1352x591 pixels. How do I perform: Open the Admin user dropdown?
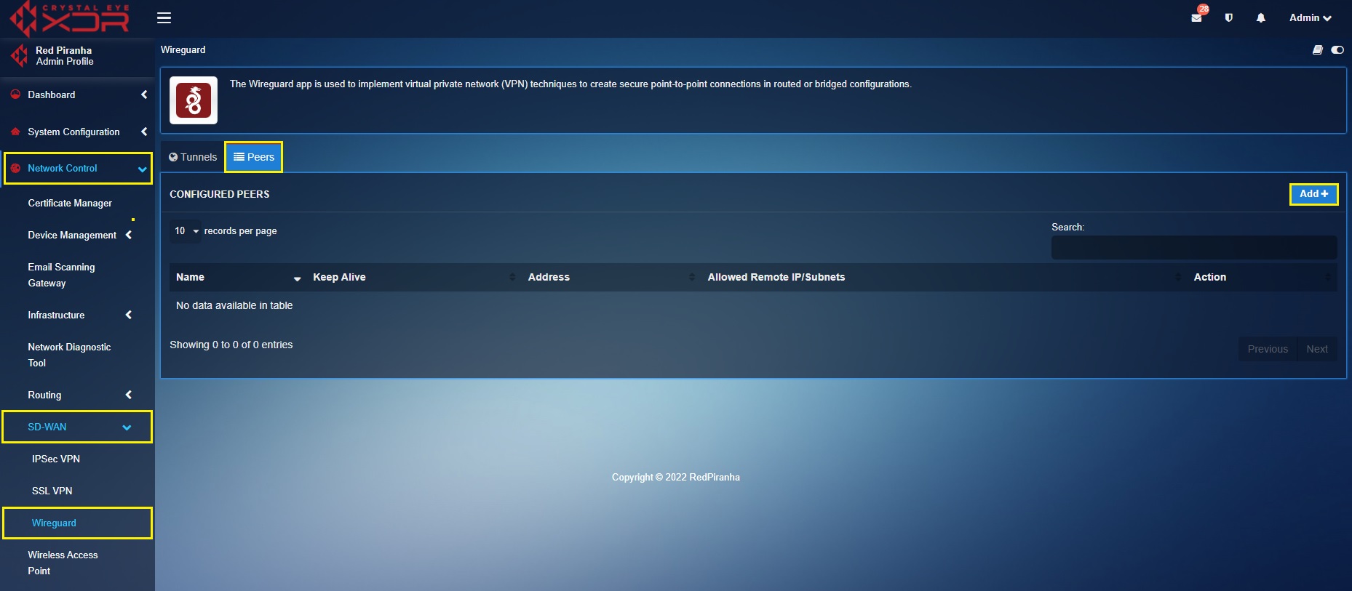coord(1310,17)
